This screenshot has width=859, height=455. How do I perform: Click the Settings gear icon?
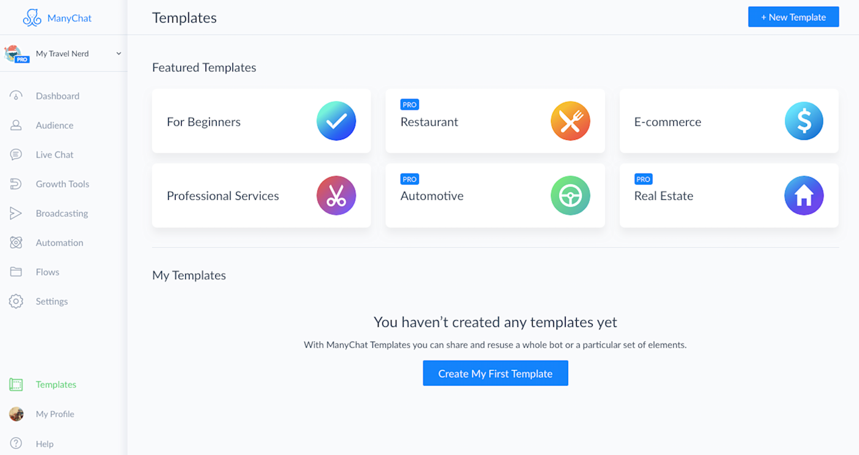tap(16, 301)
